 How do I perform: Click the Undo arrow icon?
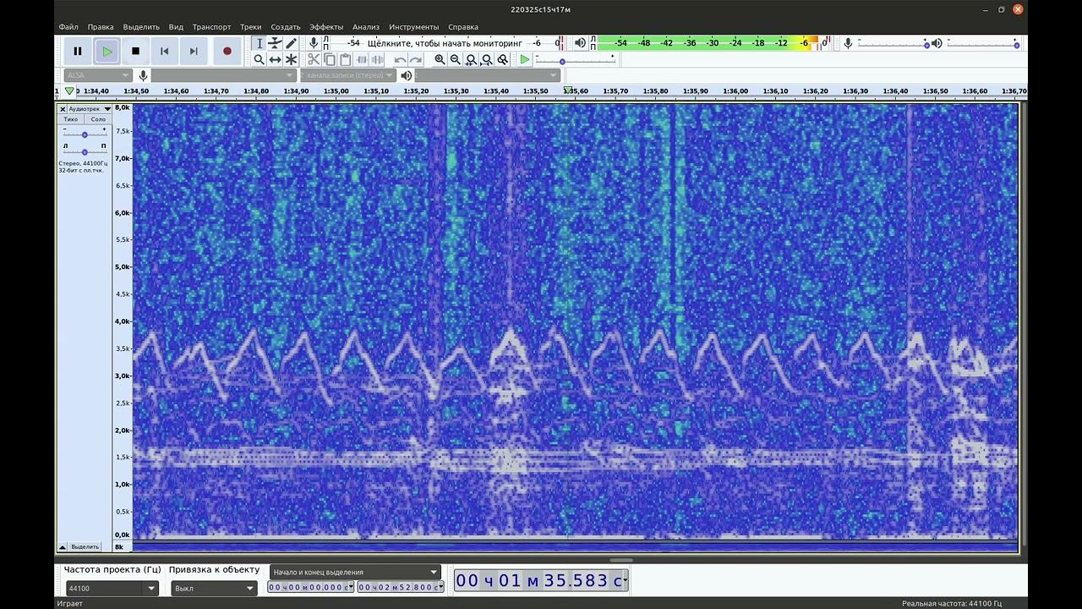click(x=400, y=59)
